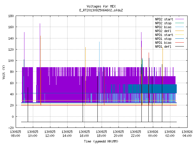Click the '130925 14:00' time axis label

pos(67,134)
